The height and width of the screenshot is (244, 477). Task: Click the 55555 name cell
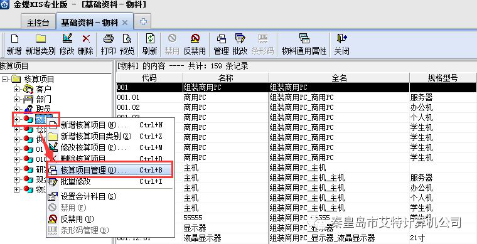pos(226,218)
